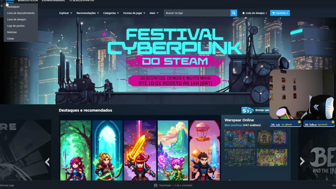Choose Lista de desejos in Loja menu
The image size is (336, 189).
[17, 19]
